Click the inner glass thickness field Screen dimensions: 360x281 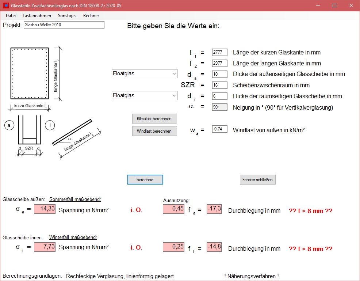click(x=220, y=96)
